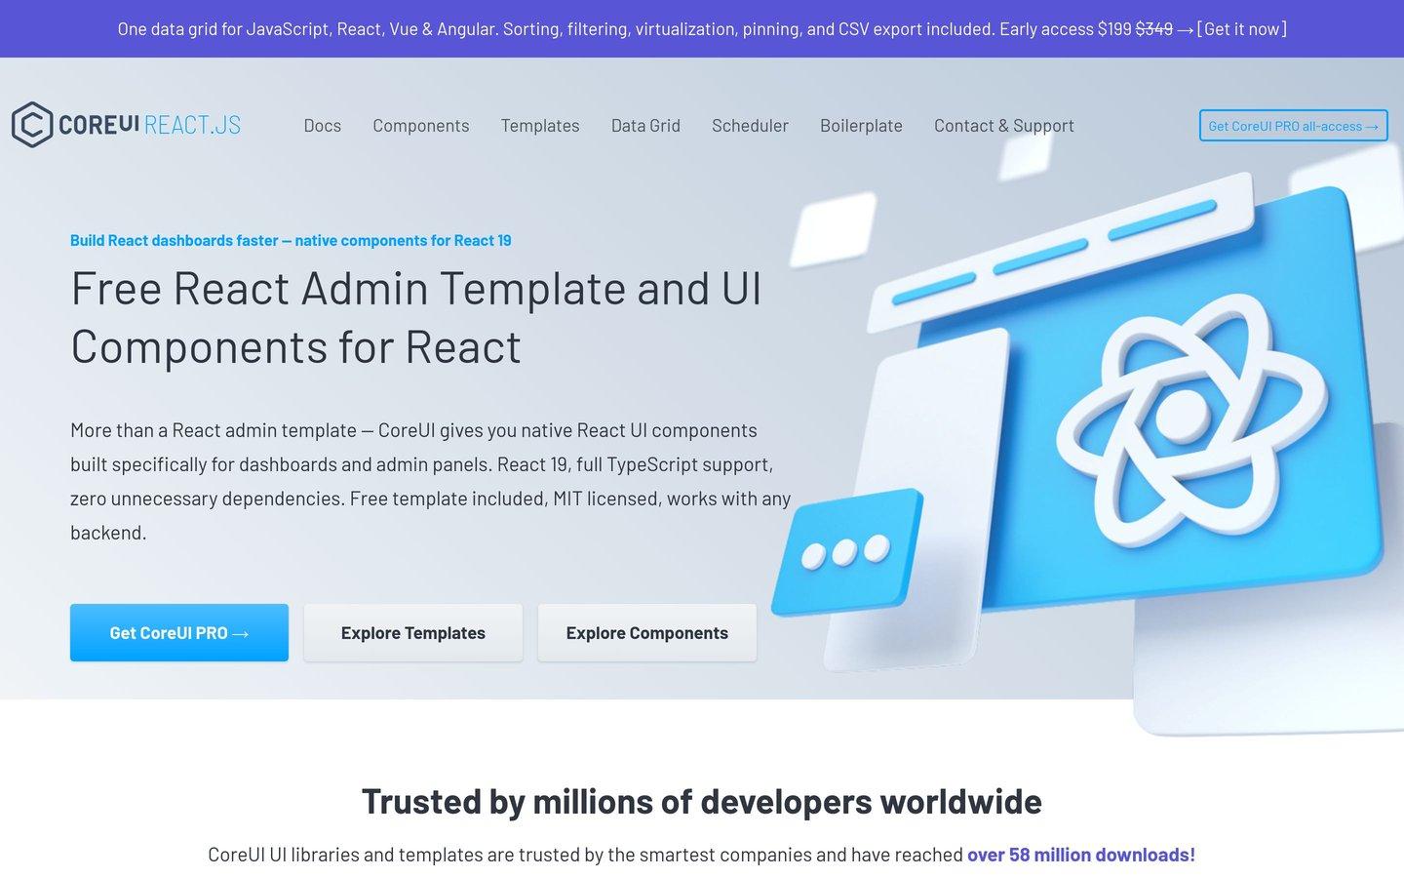Click the Free React Admin Template headline

416,317
